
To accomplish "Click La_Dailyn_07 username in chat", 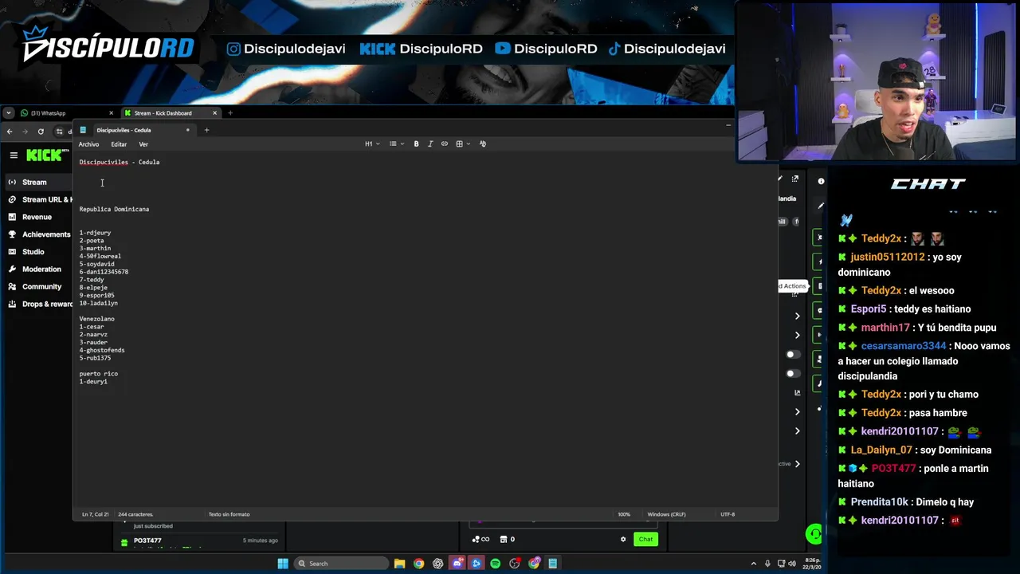I will click(881, 450).
